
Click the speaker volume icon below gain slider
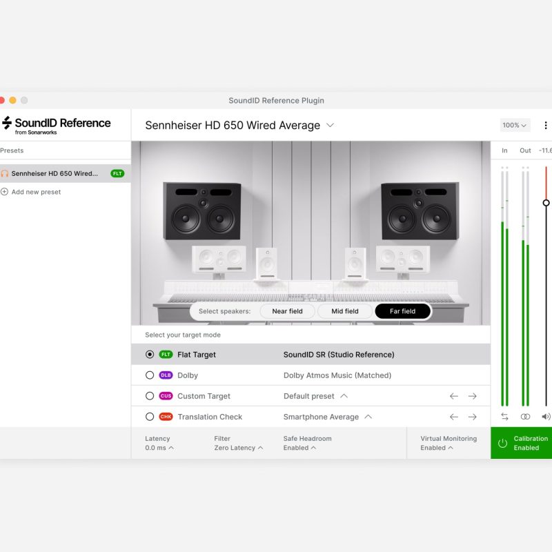tap(546, 417)
